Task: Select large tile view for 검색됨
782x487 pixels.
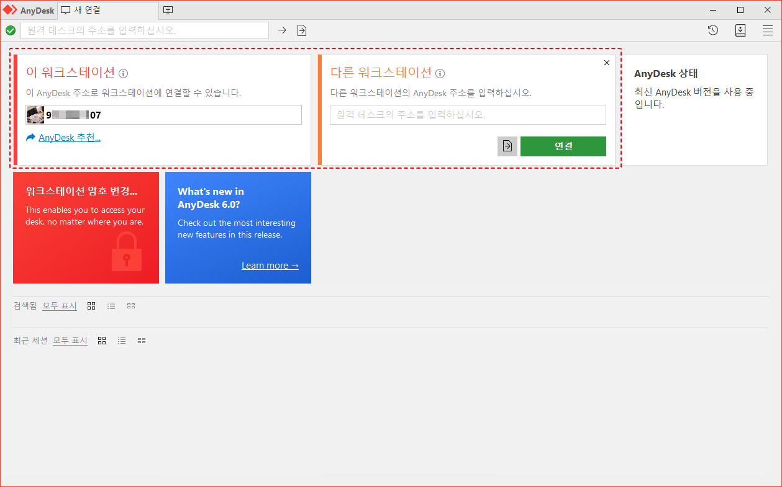Action: tap(91, 306)
